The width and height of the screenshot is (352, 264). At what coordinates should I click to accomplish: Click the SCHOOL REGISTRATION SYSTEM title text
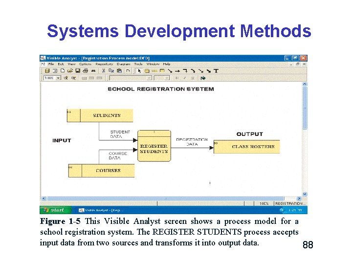161,89
